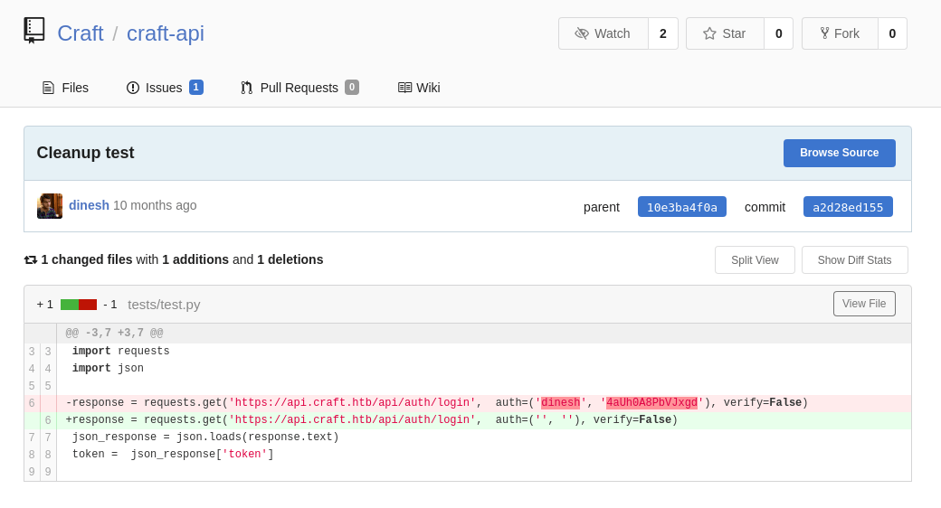Viewport: 941px width, 508px height.
Task: Click the Issues exclamation icon
Action: pos(133,88)
